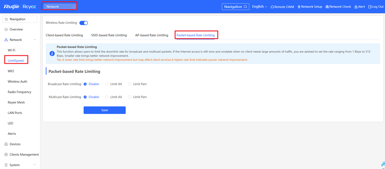Click the Save button
The image size is (385, 169).
pos(104,110)
